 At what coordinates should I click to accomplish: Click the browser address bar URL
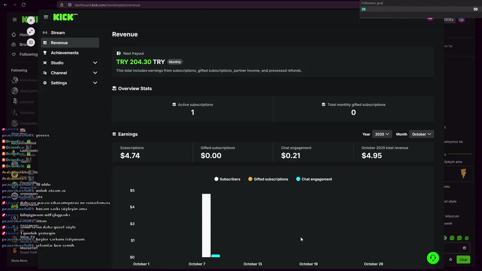107,5
